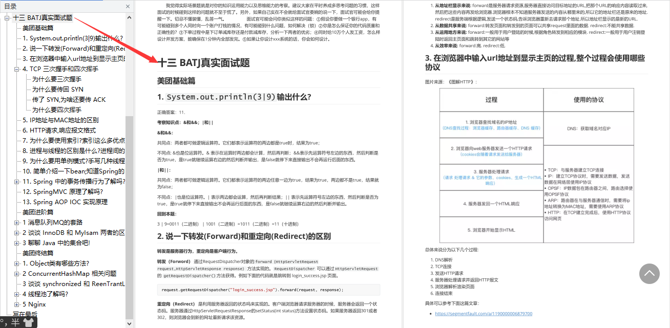670x328 pixels.
Task: Click the 正确答案: 11. line
Action: (172, 112)
